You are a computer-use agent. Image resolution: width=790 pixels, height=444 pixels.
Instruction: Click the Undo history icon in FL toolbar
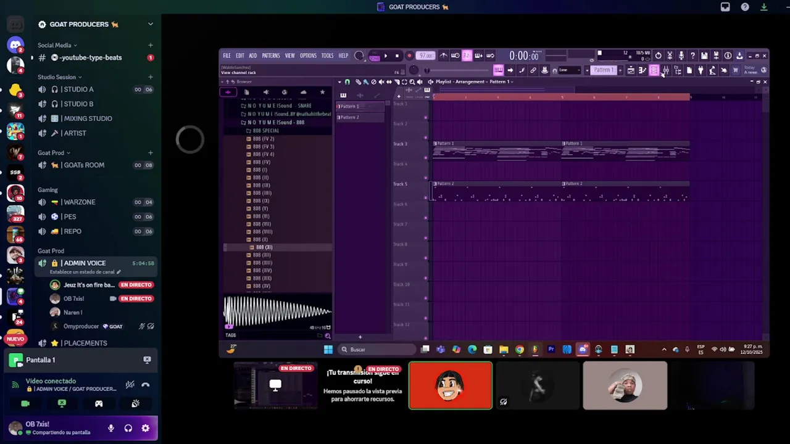(659, 55)
